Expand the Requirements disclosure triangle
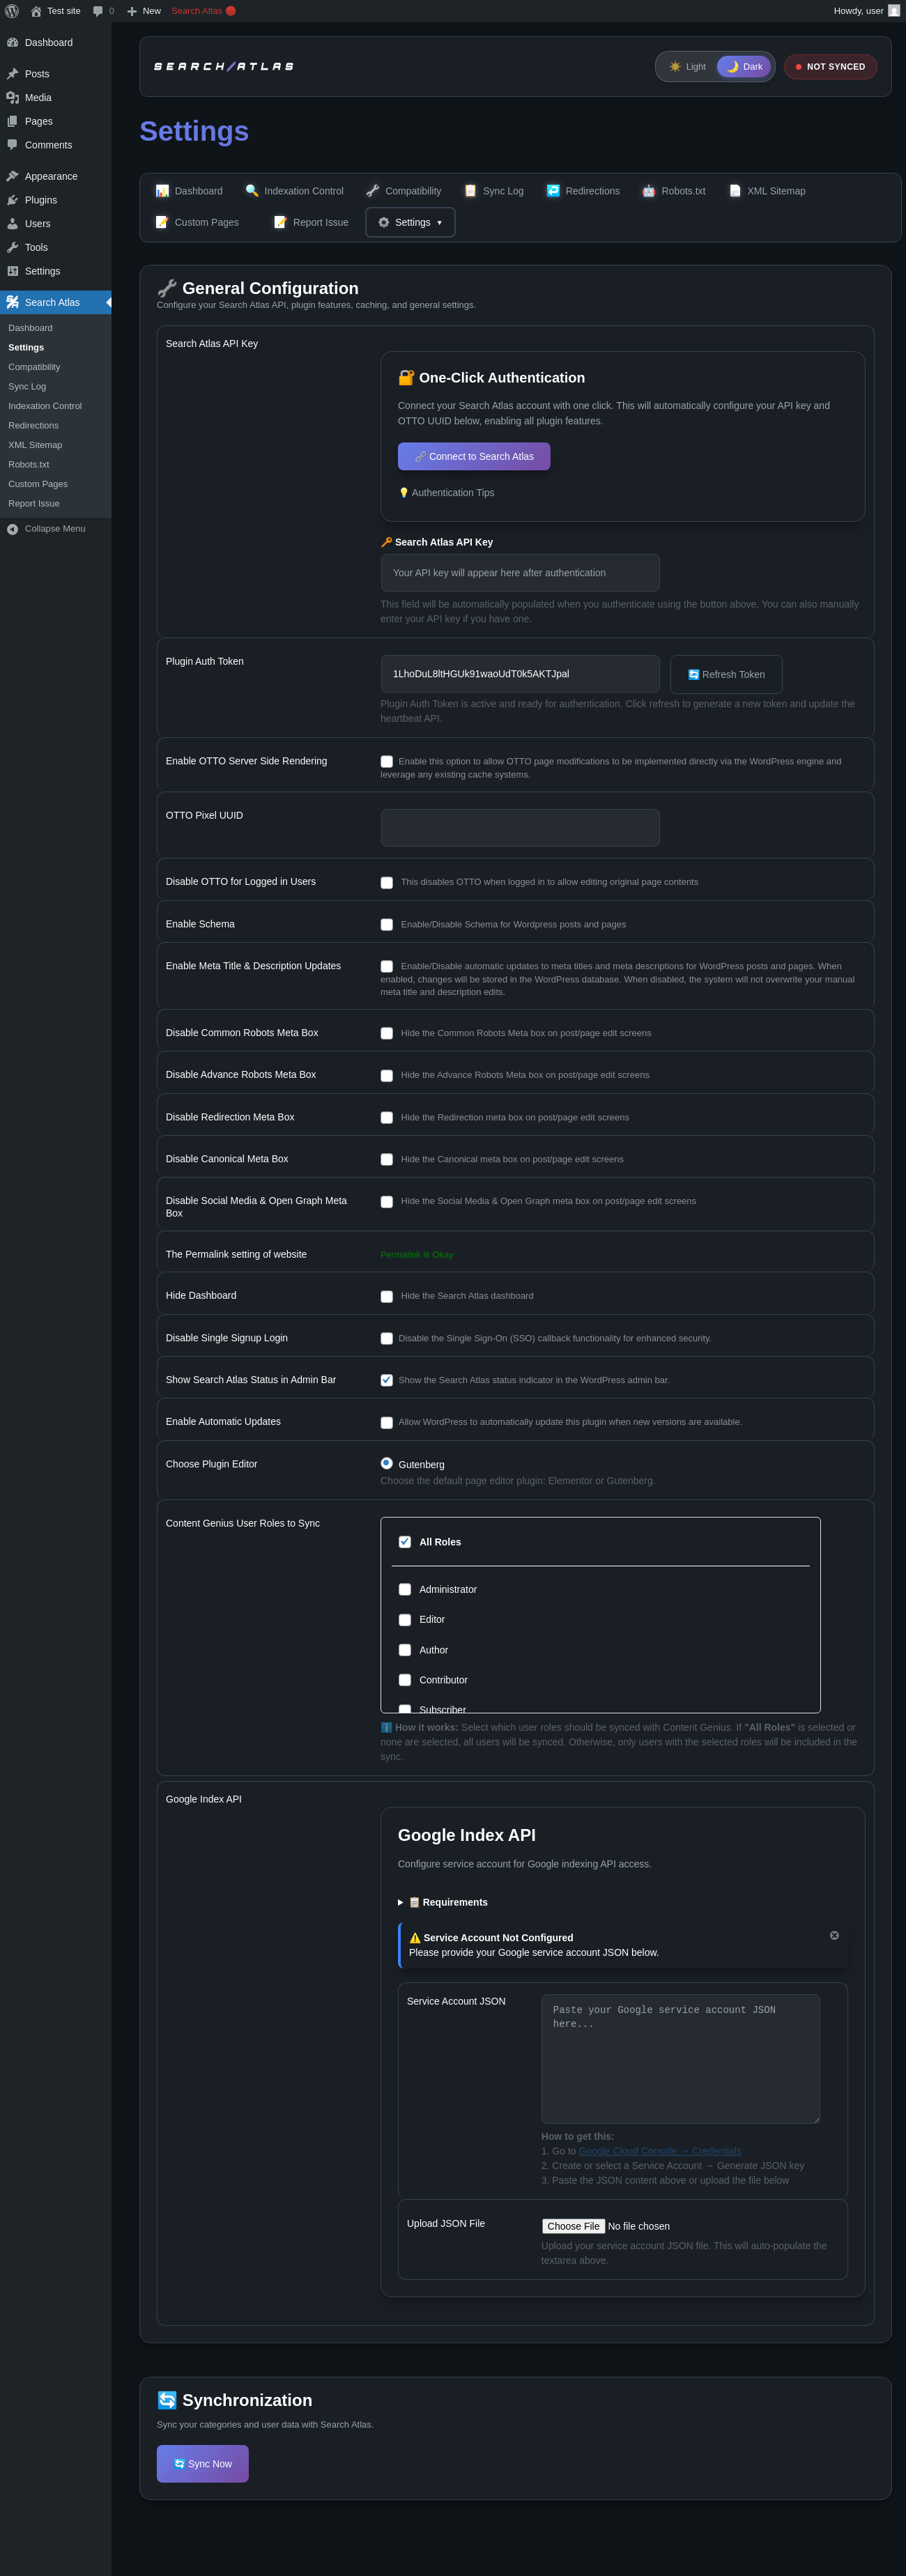Viewport: 906px width, 2576px height. coord(401,1902)
